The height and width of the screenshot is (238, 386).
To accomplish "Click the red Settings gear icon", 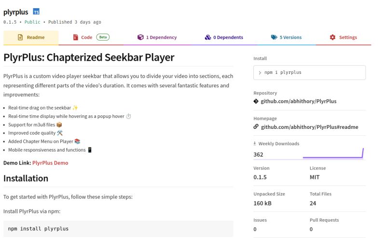I will click(x=332, y=37).
